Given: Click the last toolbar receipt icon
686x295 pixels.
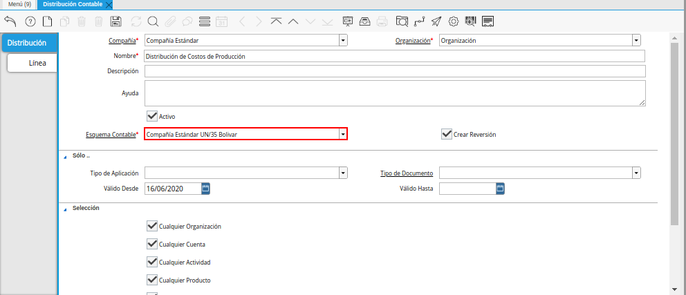Looking at the screenshot, I should click(x=488, y=21).
